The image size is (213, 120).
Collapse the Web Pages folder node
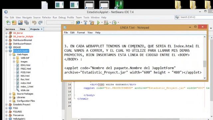(10, 55)
